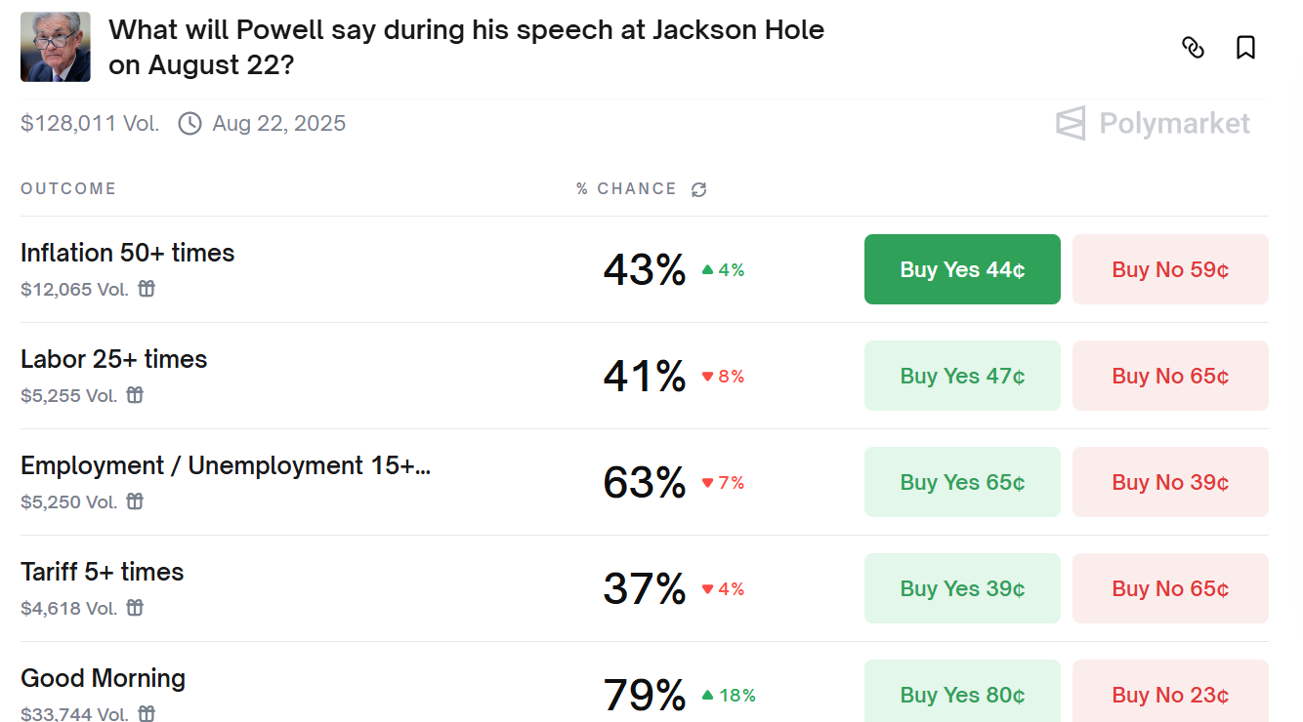Refresh the % chance column
Viewport: 1303px width, 722px height.
[698, 189]
